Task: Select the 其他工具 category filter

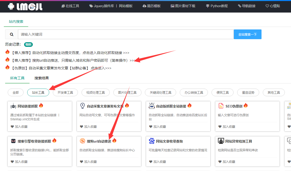Action: pyautogui.click(x=274, y=92)
